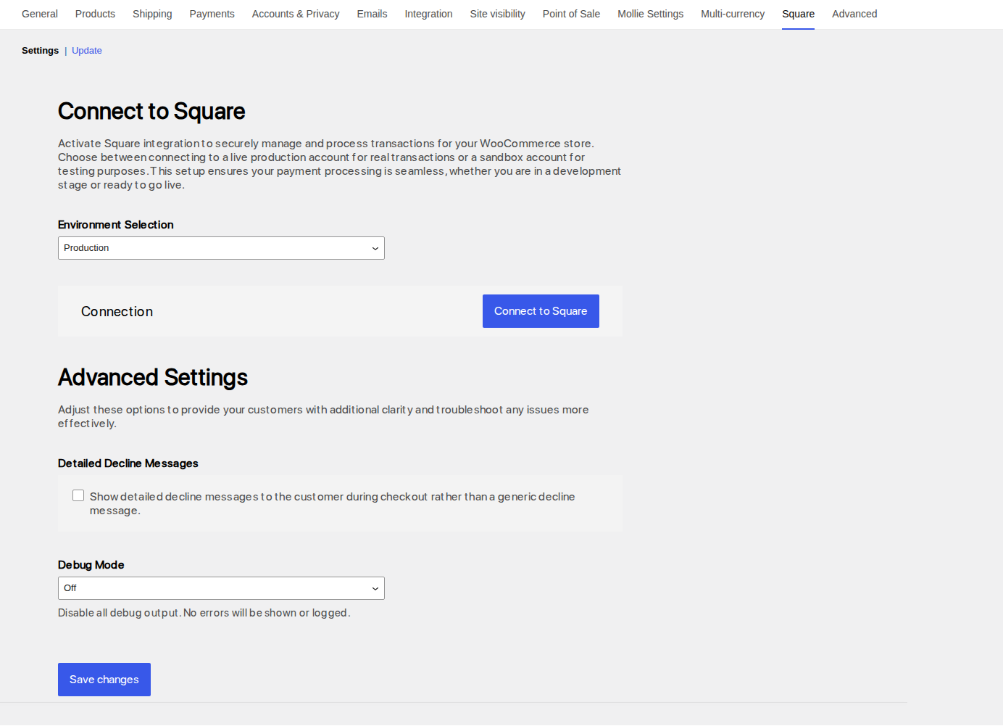The height and width of the screenshot is (726, 1003).
Task: Click the Advanced Settings heading
Action: (153, 378)
